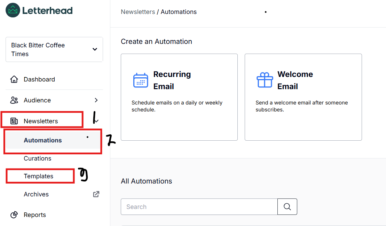Expand the Audience submenu chevron
Image resolution: width=386 pixels, height=226 pixels.
pyautogui.click(x=96, y=100)
